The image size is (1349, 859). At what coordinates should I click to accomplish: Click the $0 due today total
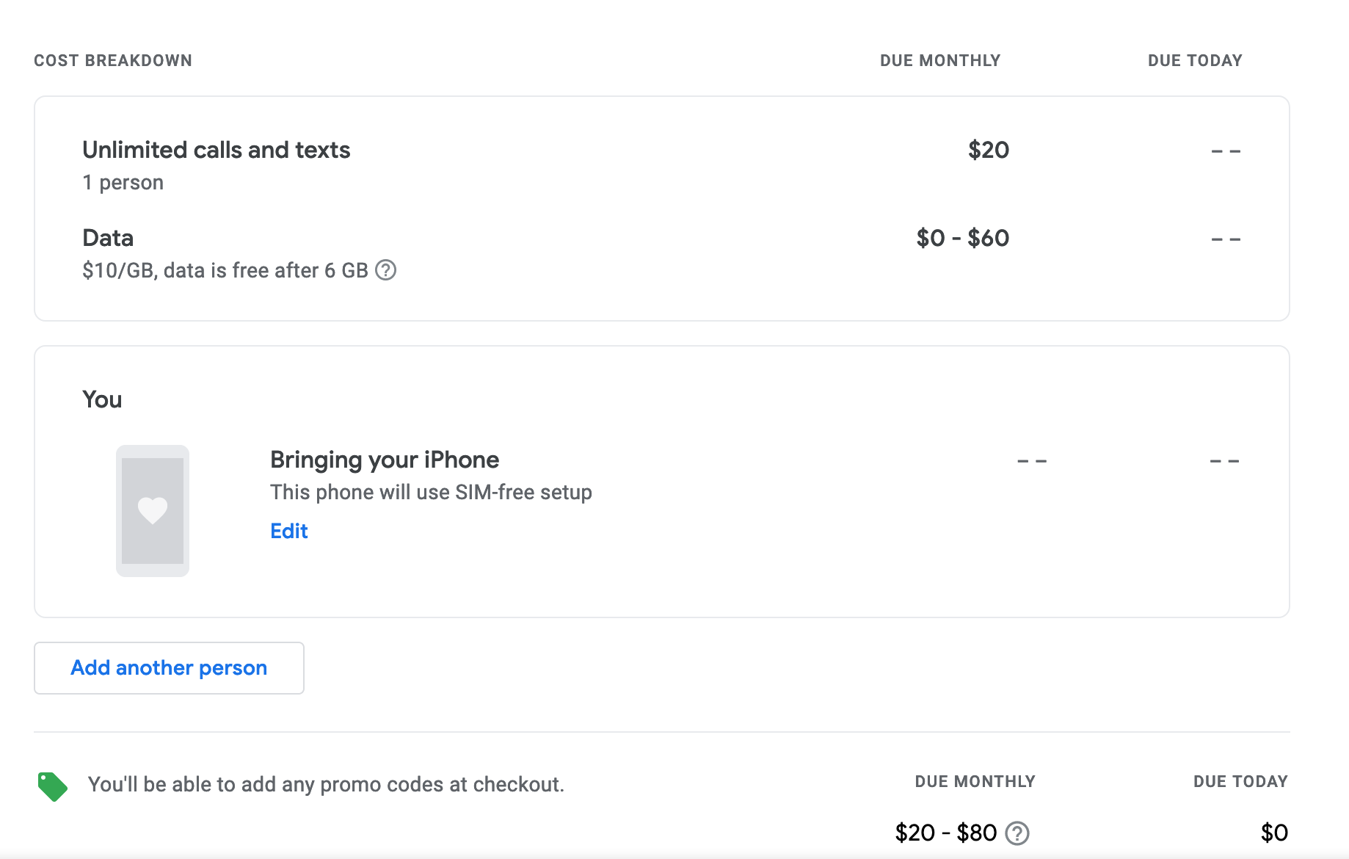pos(1275,833)
